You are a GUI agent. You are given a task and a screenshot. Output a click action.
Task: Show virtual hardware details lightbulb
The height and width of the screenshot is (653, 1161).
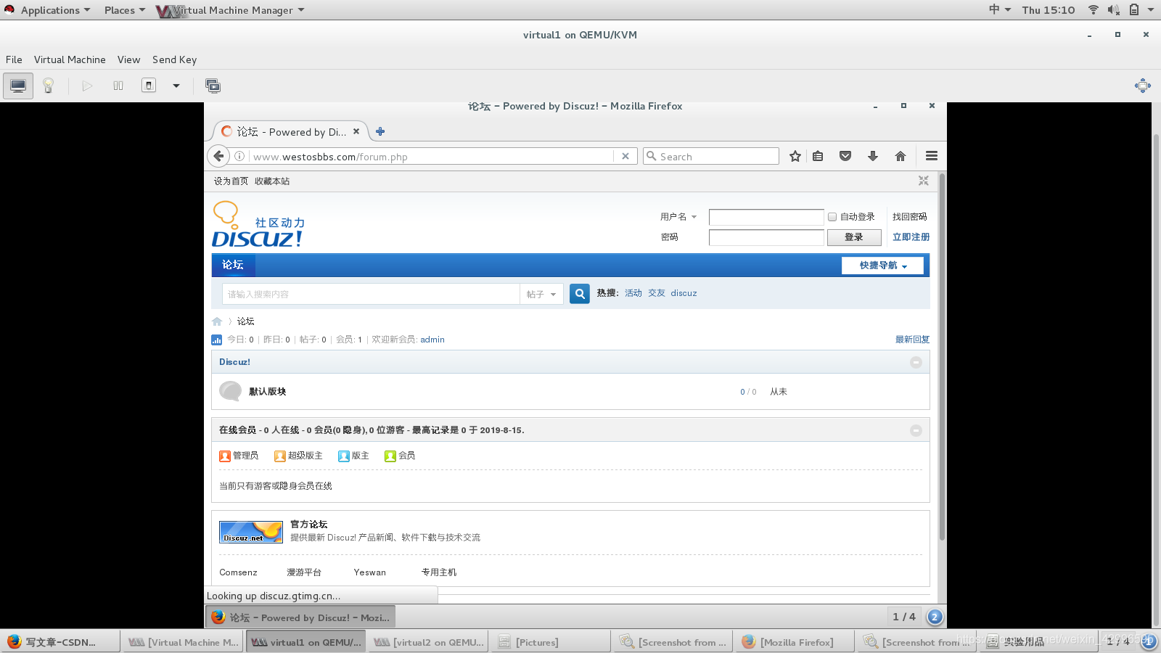point(49,86)
